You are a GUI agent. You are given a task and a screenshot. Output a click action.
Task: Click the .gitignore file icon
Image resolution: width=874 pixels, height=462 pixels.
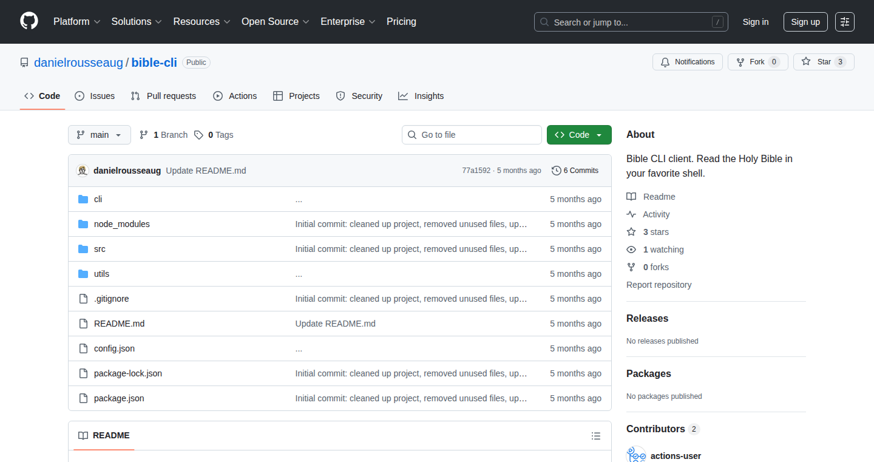coord(83,299)
